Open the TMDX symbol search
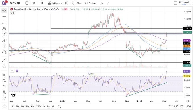Viewport: 193px width, 110px height. pyautogui.click(x=15, y=3)
